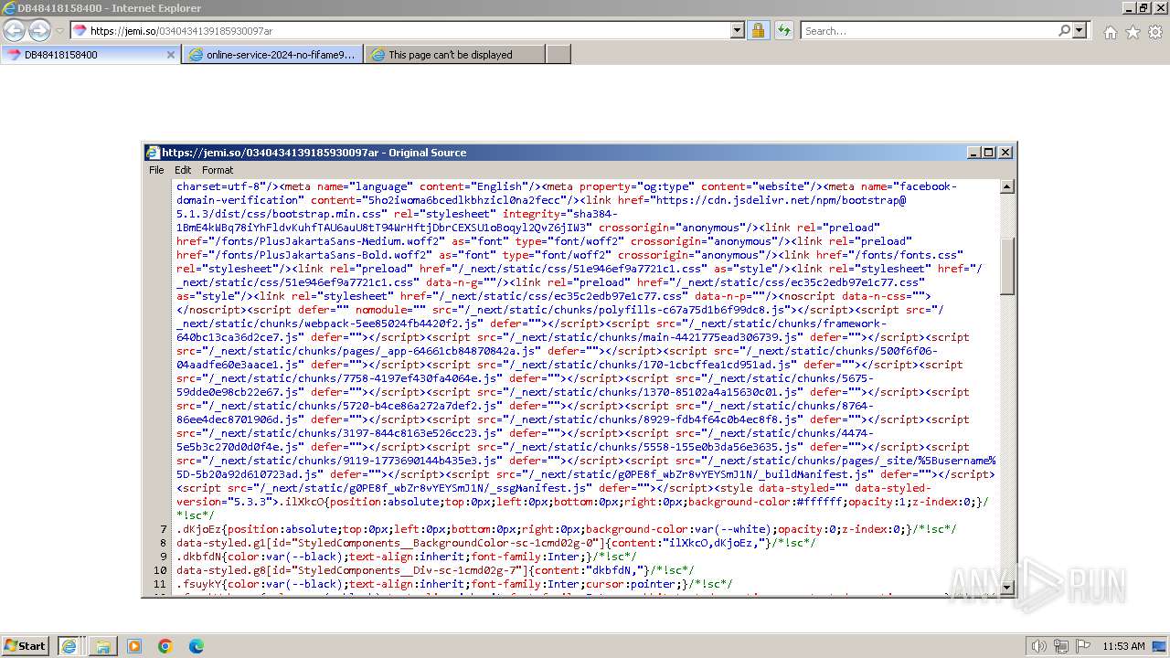Open a new blank tab button

(558, 55)
